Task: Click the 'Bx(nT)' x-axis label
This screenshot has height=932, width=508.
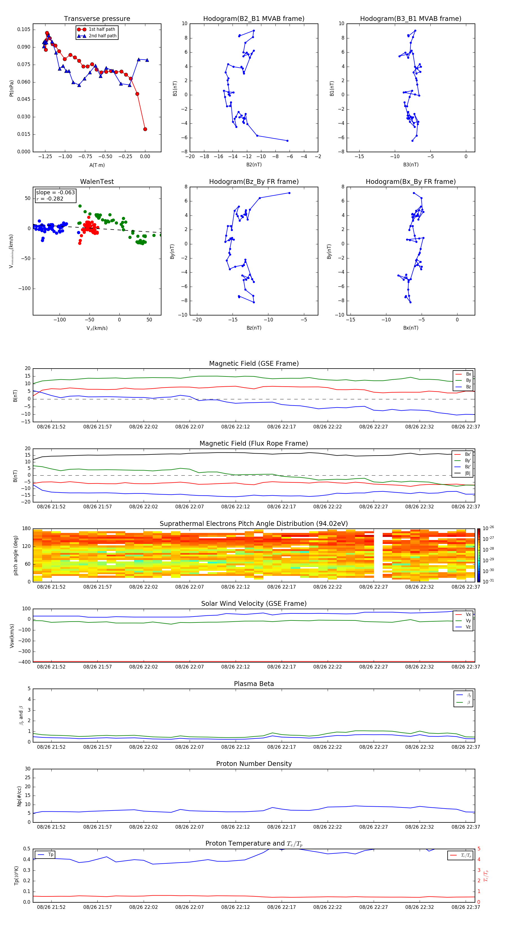Action: pyautogui.click(x=411, y=328)
